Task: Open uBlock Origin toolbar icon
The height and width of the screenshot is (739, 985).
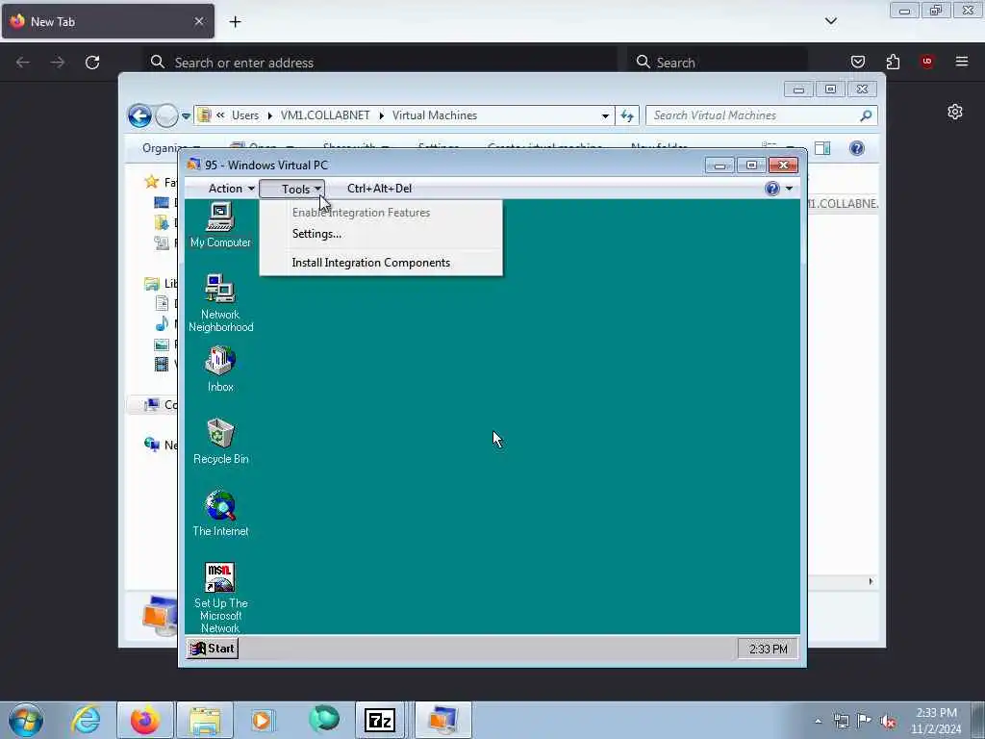Action: tap(927, 62)
